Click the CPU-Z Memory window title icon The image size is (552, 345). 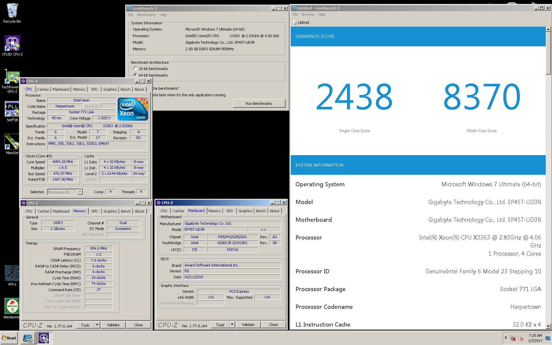23,203
